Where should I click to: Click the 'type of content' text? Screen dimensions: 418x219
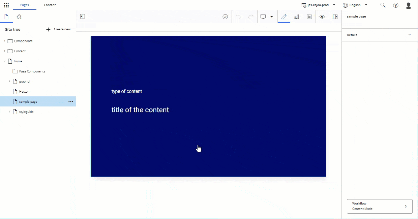coord(127,91)
